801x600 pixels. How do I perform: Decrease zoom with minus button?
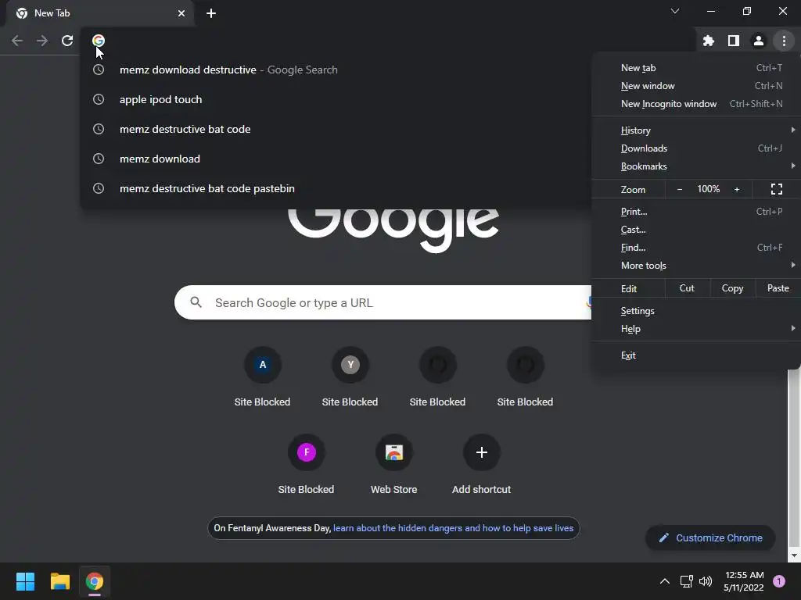point(680,189)
